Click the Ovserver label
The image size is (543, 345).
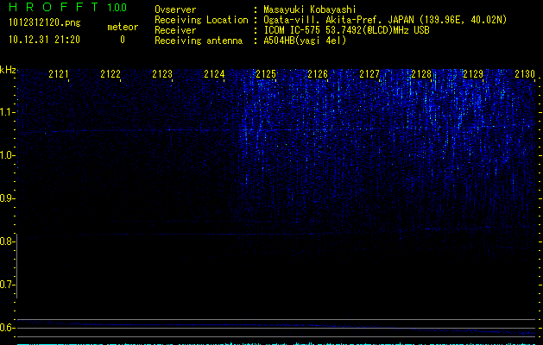[175, 9]
